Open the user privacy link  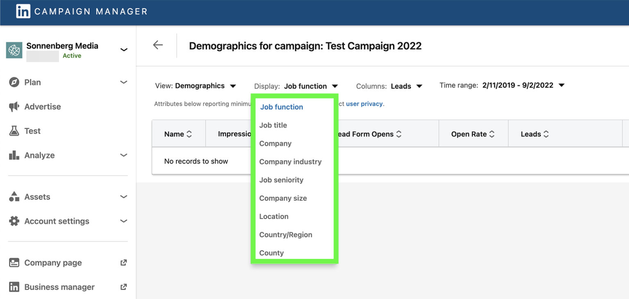click(364, 104)
